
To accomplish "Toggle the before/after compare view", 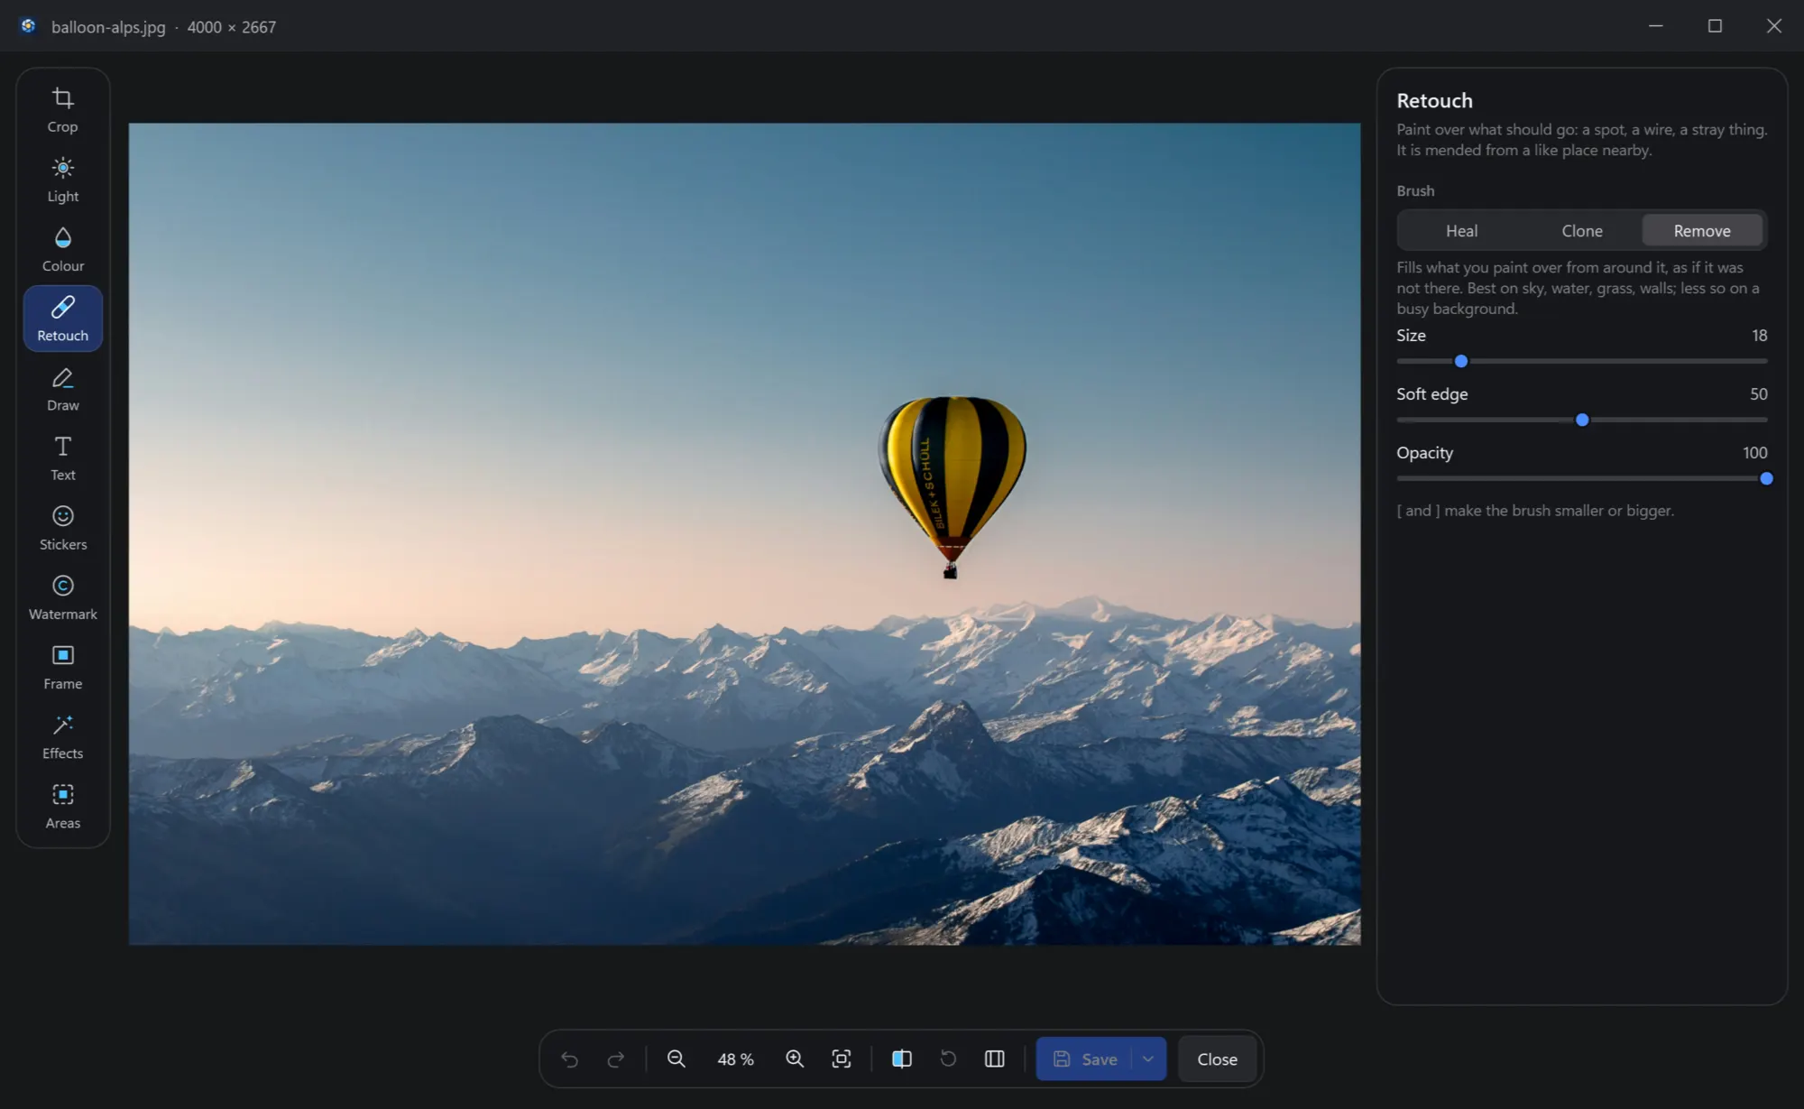I will (902, 1058).
